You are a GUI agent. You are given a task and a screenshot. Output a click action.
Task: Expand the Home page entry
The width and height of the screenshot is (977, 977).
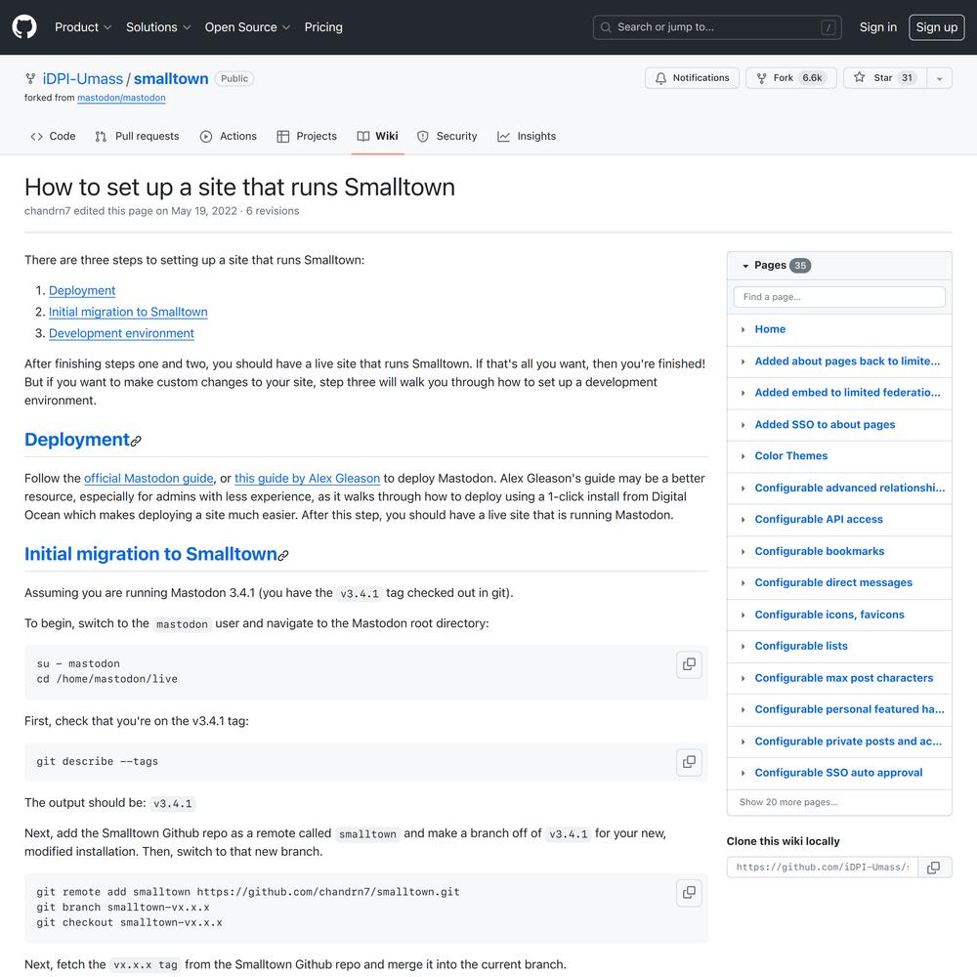[x=743, y=329]
